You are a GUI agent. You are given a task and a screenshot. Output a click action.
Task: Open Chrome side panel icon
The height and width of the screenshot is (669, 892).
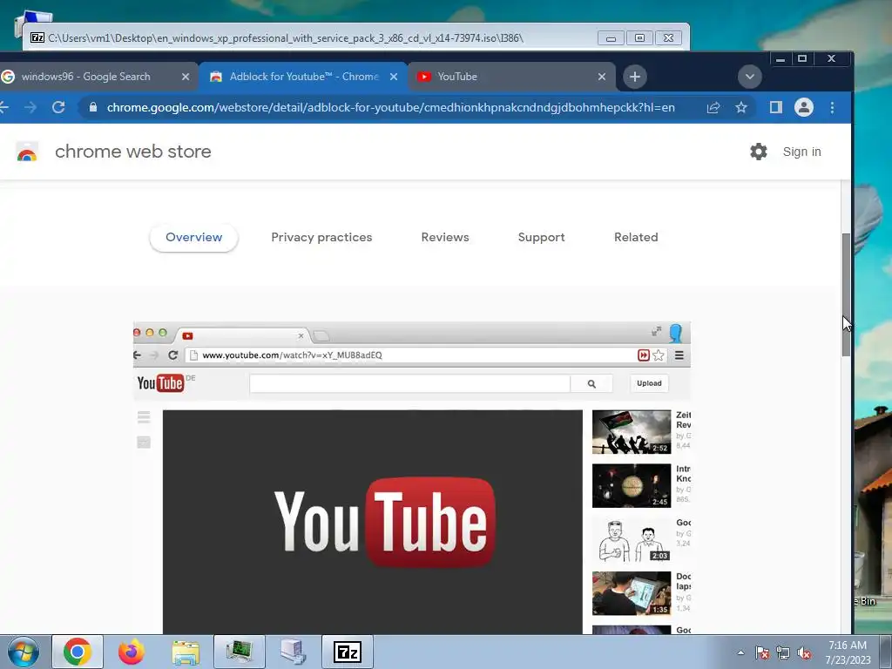775,107
